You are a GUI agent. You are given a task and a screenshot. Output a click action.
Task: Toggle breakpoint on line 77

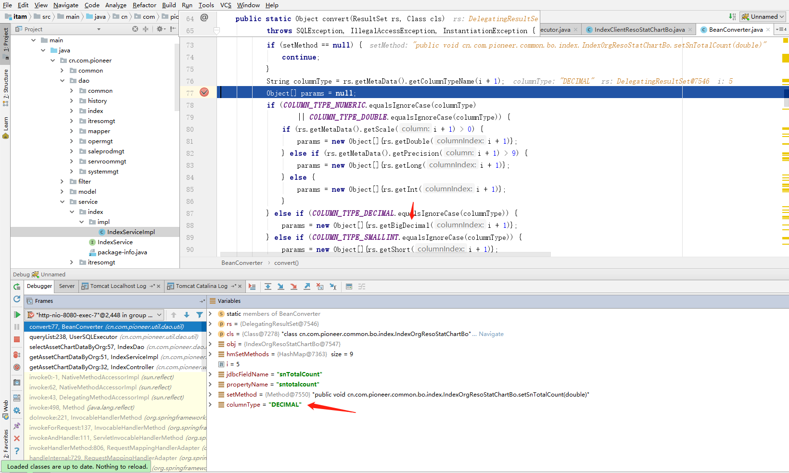[x=204, y=92]
